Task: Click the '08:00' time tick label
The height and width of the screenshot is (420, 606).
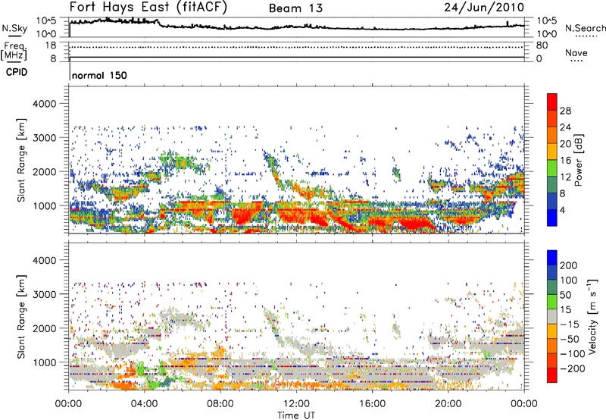Action: tap(220, 404)
